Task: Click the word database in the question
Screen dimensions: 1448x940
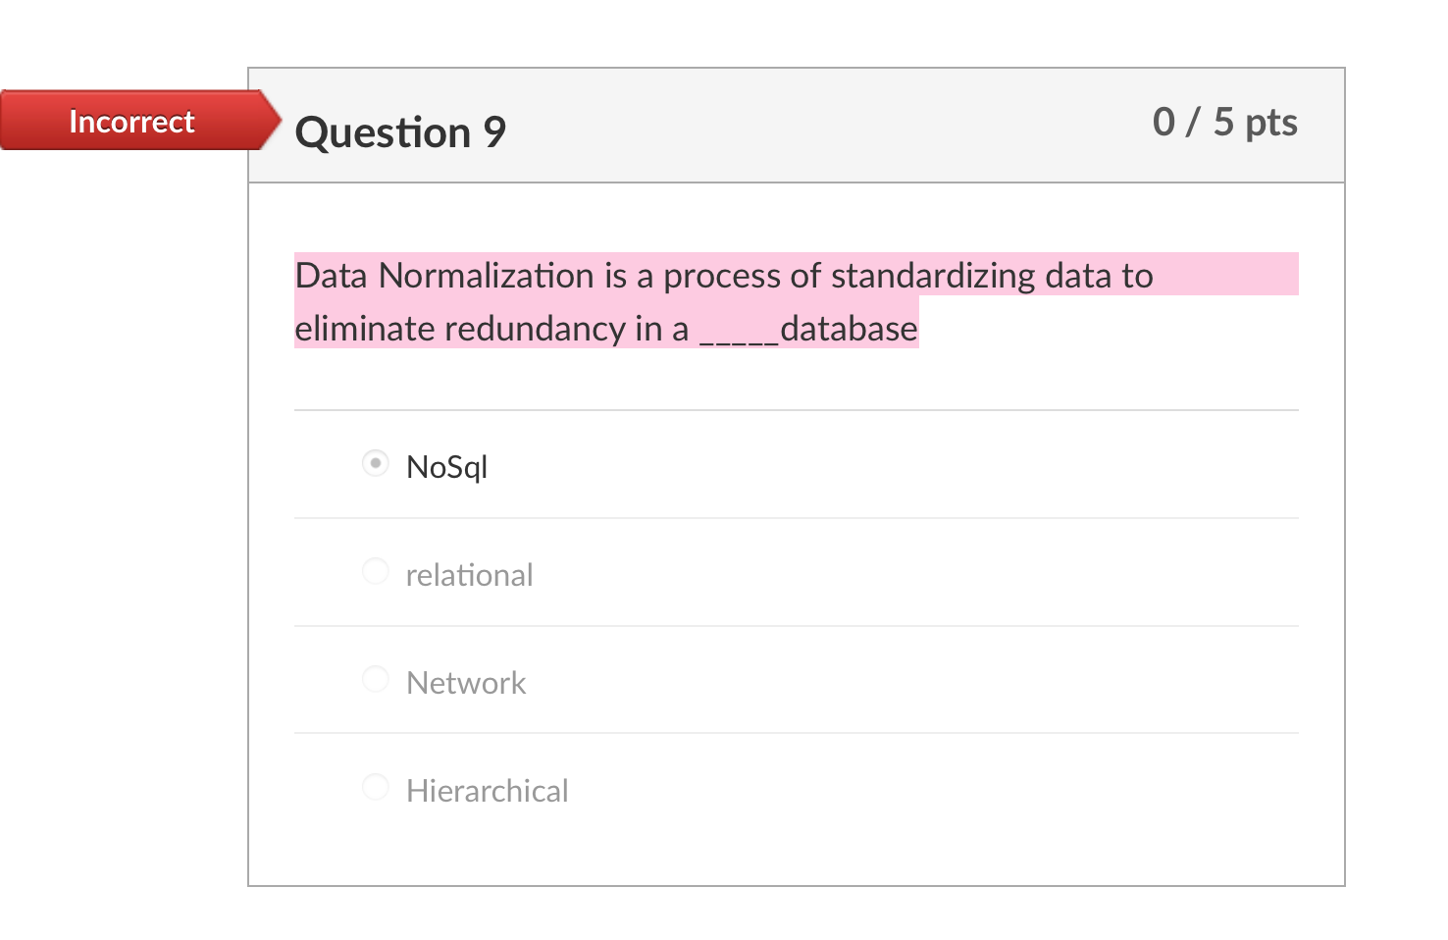Action: [849, 329]
